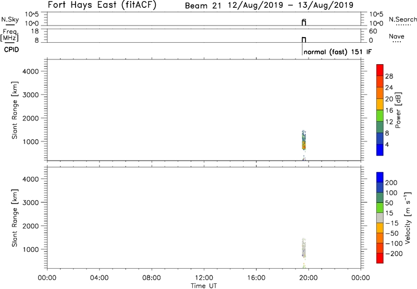Click the "Slant Range [km]" label of Velocity panel
Image resolution: width=417 pixels, height=289 pixels.
pyautogui.click(x=15, y=218)
